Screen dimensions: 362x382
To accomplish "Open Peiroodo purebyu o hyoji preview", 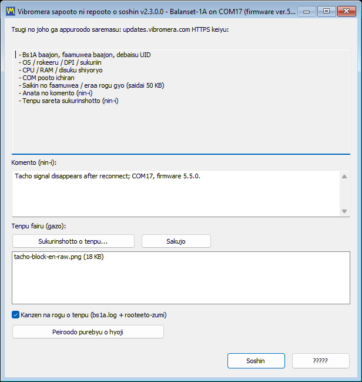I will pos(88,332).
